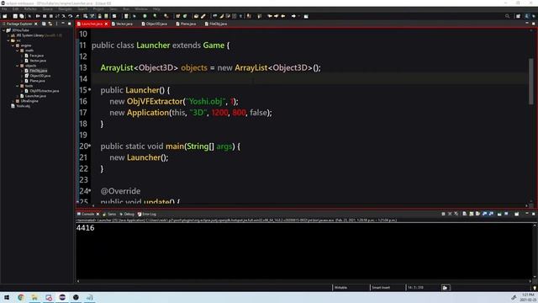
Task: Close the Launcher.java editor tab
Action: click(106, 24)
